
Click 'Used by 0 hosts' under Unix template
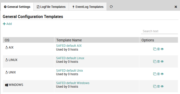(x=67, y=74)
